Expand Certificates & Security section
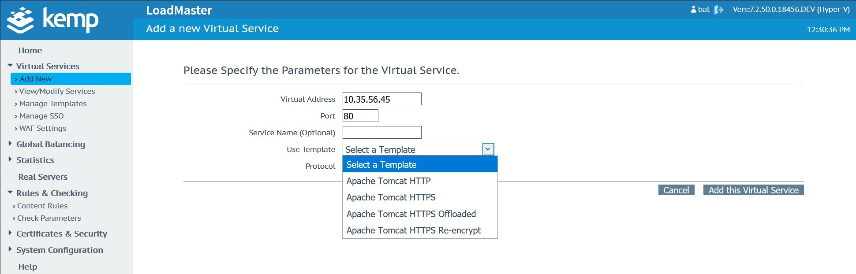This screenshot has width=856, height=274. click(x=10, y=233)
